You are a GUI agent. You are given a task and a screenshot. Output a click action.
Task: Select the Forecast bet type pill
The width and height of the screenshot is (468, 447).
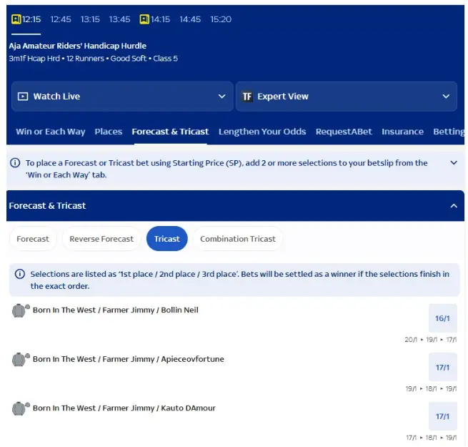click(33, 239)
